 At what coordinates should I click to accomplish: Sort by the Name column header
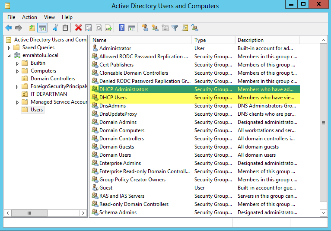pyautogui.click(x=141, y=40)
